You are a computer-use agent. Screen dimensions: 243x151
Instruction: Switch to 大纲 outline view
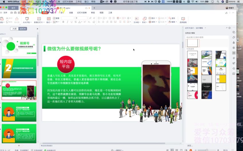pos(14,29)
